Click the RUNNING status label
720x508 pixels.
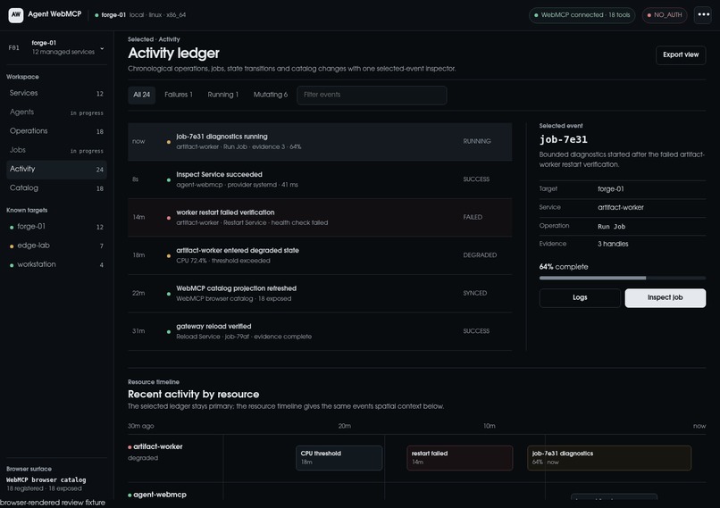477,141
